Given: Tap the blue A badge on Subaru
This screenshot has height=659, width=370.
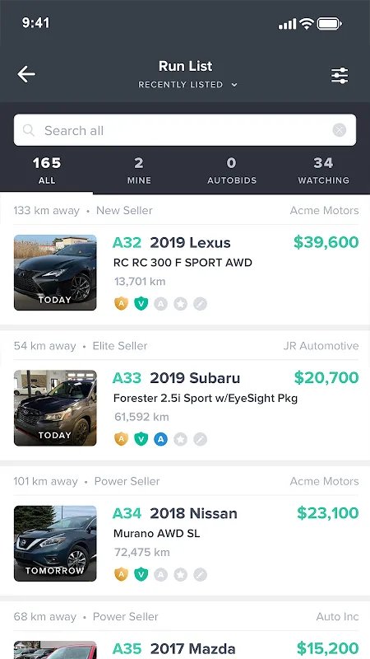Looking at the screenshot, I should point(160,439).
